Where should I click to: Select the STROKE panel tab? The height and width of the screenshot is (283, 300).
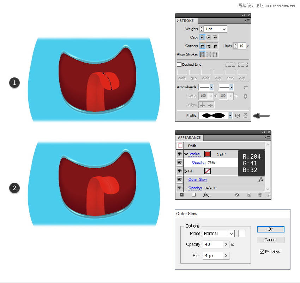point(187,21)
